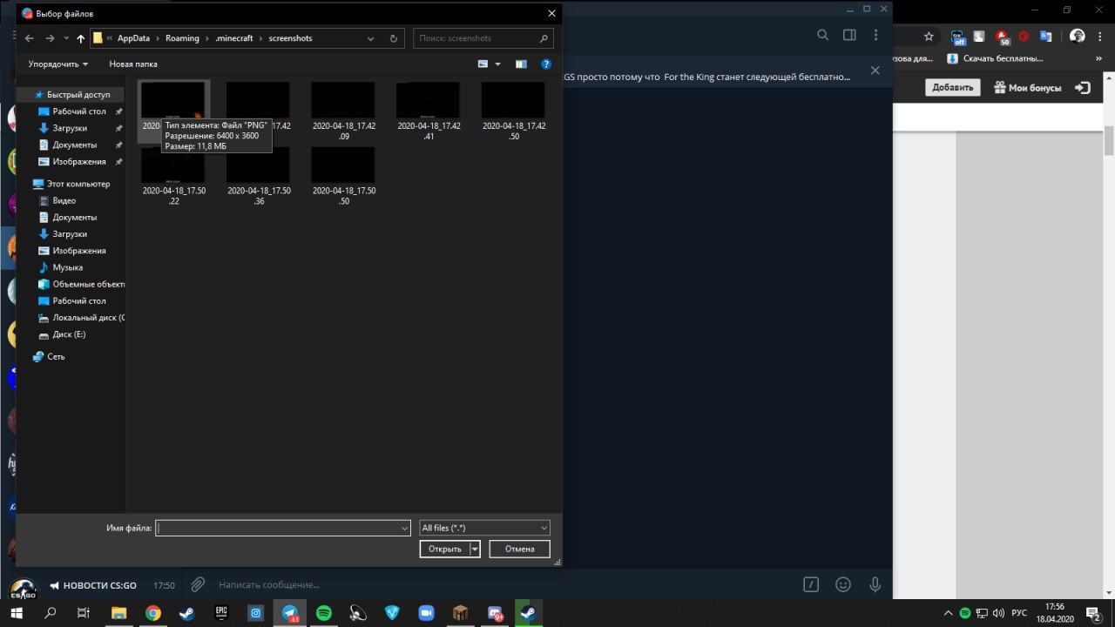Change the file view layout icon
This screenshot has width=1115, height=627.
point(483,64)
